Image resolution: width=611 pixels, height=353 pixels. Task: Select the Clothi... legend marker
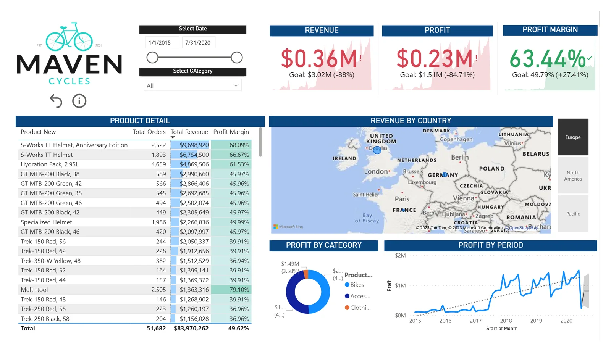tap(347, 308)
